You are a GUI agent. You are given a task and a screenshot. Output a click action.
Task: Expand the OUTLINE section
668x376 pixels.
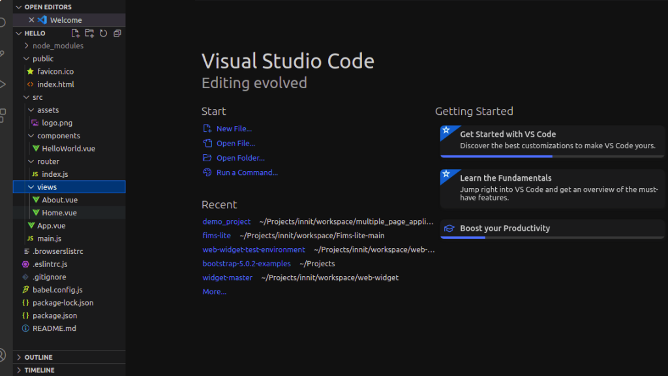click(x=18, y=356)
